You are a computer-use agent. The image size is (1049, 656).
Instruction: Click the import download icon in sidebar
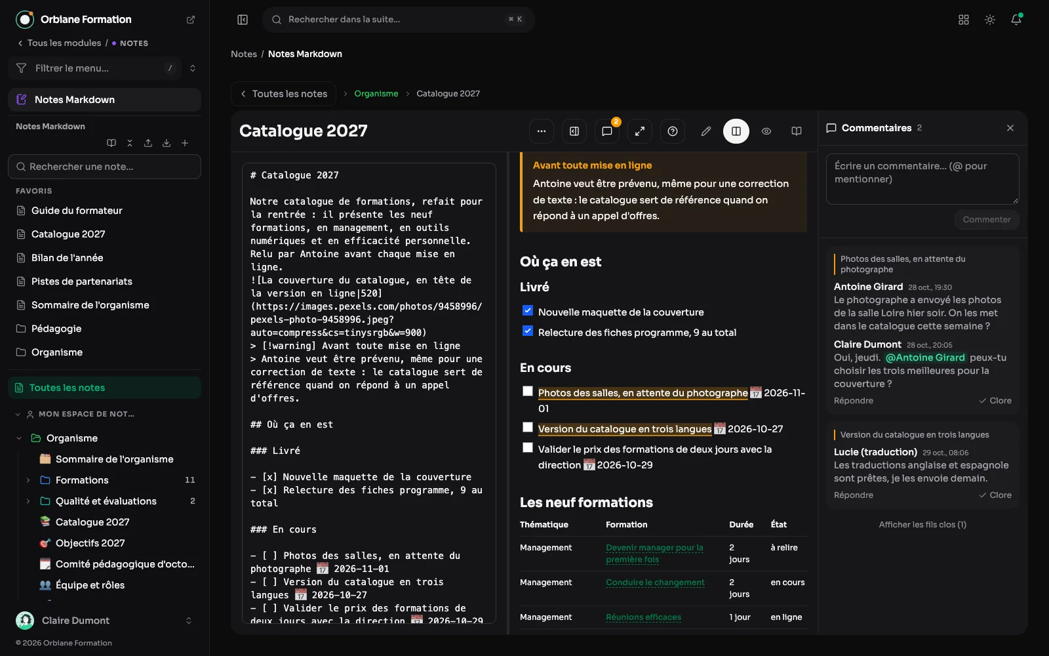coord(167,143)
